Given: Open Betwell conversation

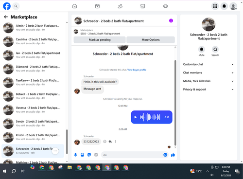Looking at the screenshot, I should point(33,96).
